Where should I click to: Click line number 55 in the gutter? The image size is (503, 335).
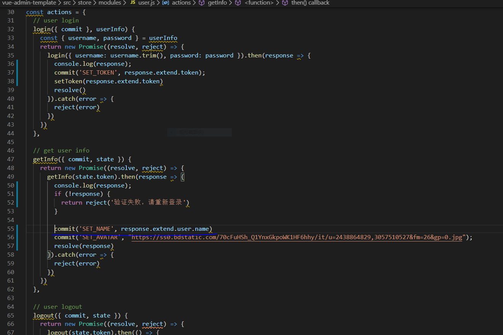[x=10, y=229]
